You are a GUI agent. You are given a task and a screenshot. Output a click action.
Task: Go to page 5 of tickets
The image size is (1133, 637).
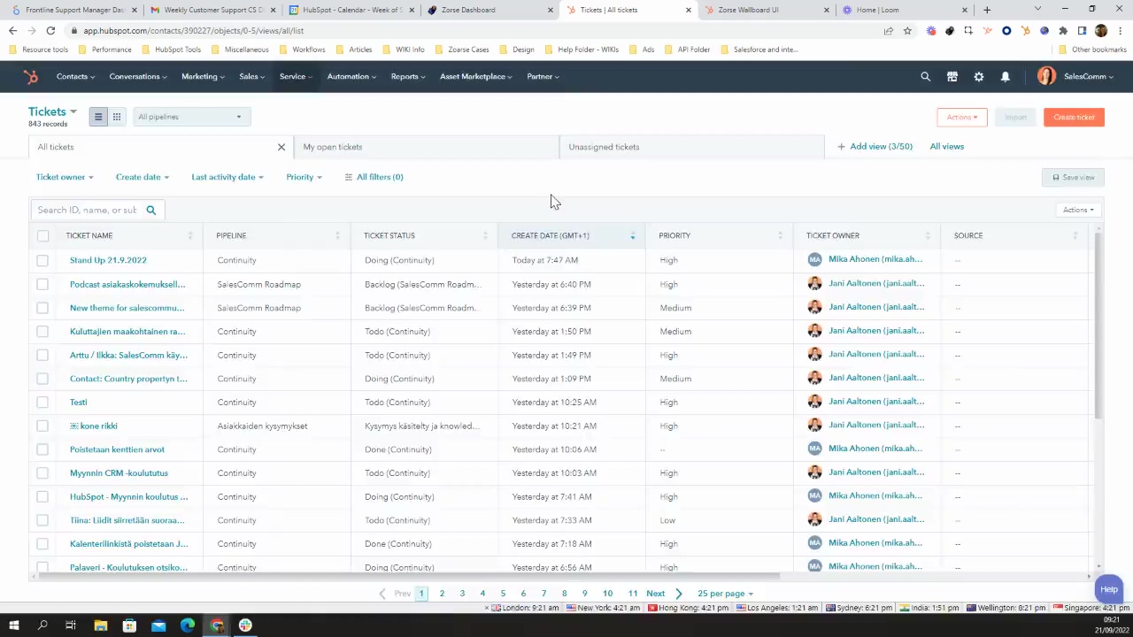(503, 594)
